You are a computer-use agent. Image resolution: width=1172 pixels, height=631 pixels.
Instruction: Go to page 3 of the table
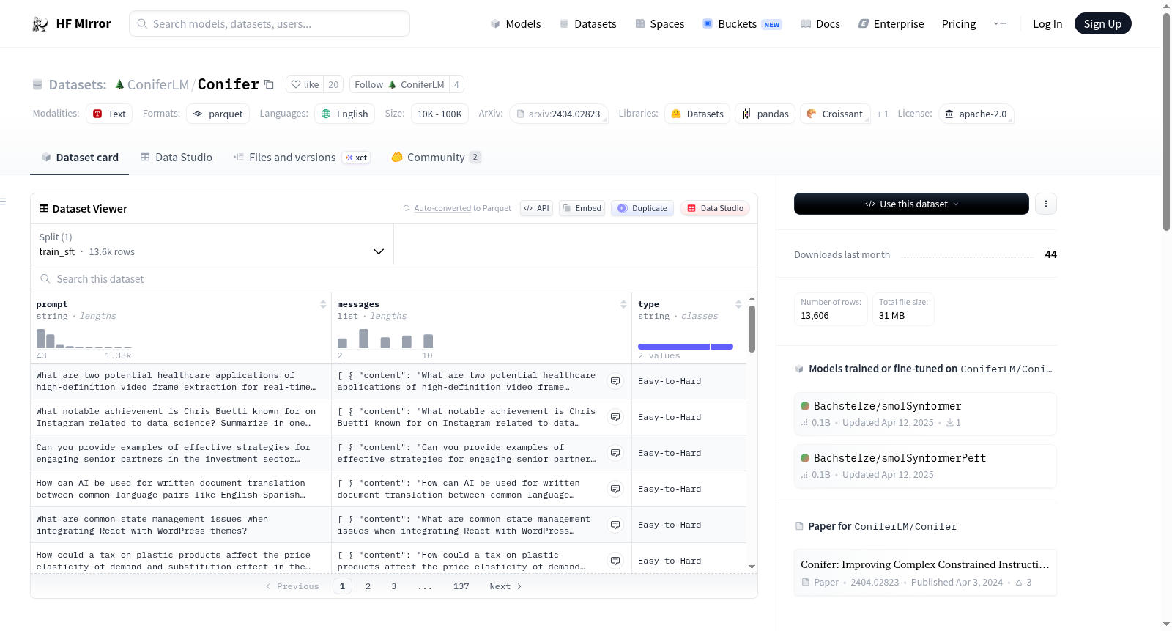(394, 586)
